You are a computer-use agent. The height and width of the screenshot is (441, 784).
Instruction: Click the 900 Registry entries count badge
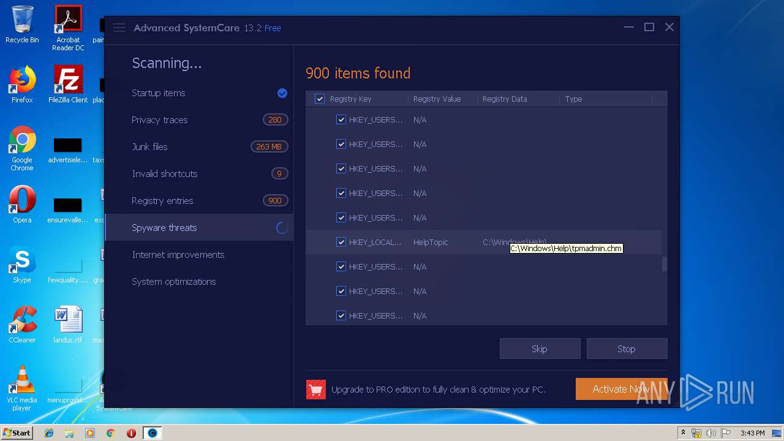pos(275,201)
